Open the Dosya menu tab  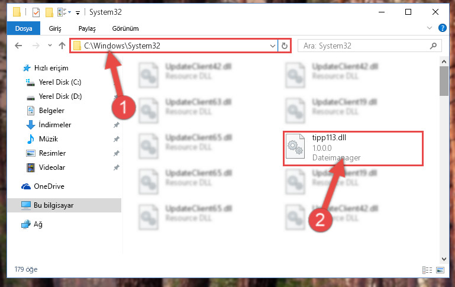[x=24, y=28]
